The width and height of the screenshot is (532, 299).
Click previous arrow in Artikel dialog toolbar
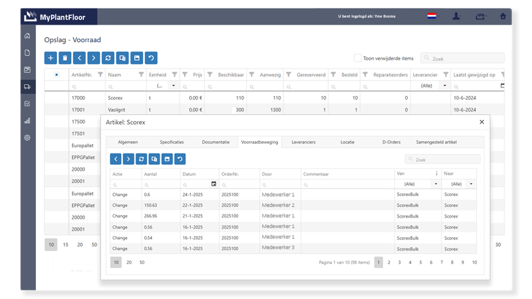click(x=115, y=159)
